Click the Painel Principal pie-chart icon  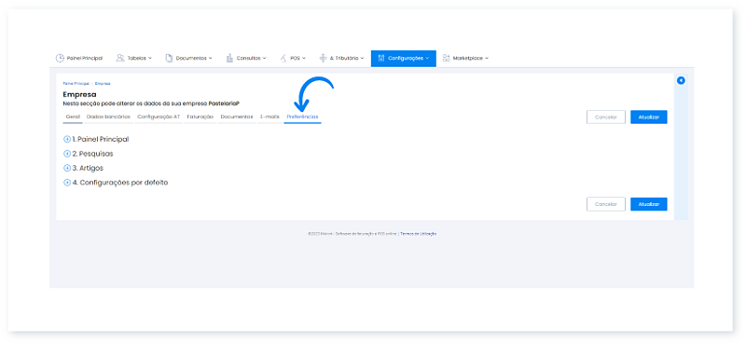(60, 58)
